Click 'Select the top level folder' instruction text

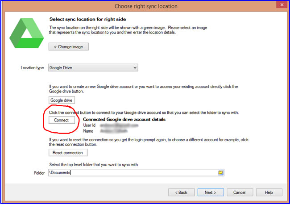[x=94, y=165]
